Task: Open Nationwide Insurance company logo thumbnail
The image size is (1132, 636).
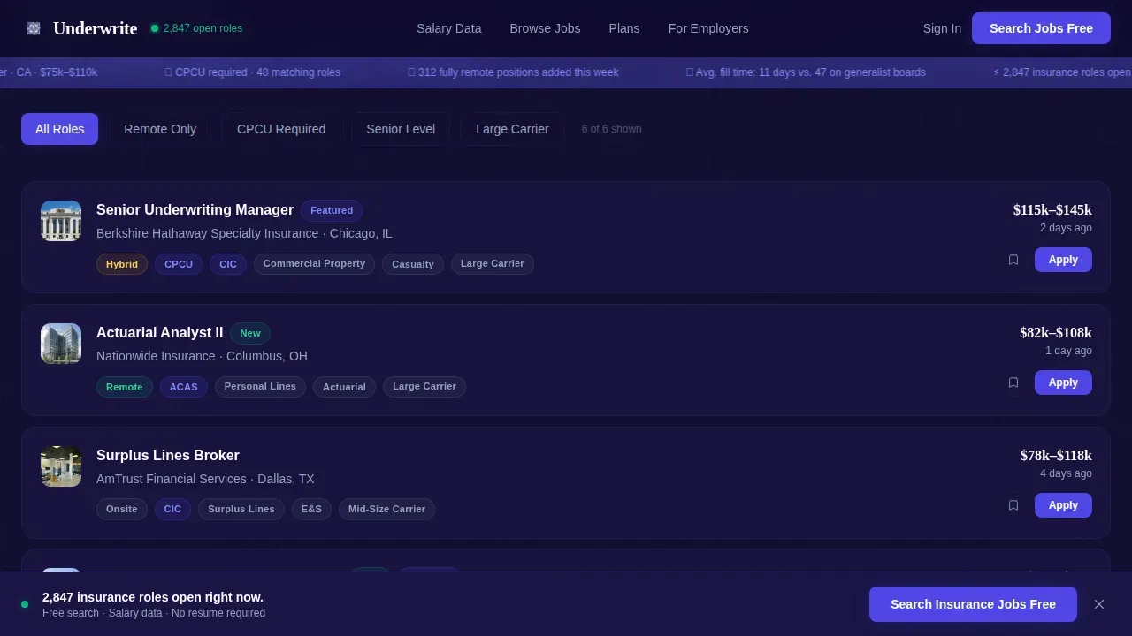Action: (x=61, y=344)
